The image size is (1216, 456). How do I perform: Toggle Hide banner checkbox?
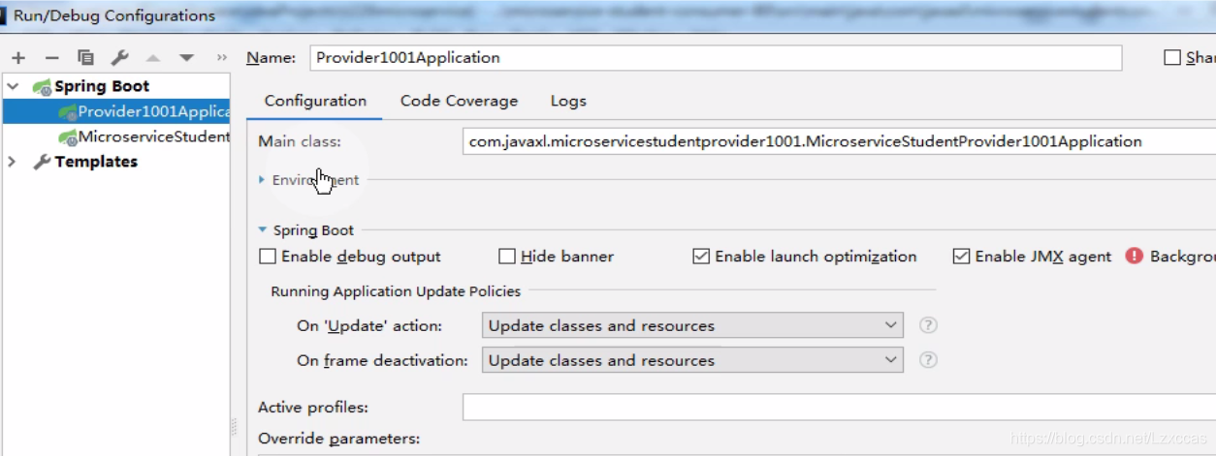point(506,257)
